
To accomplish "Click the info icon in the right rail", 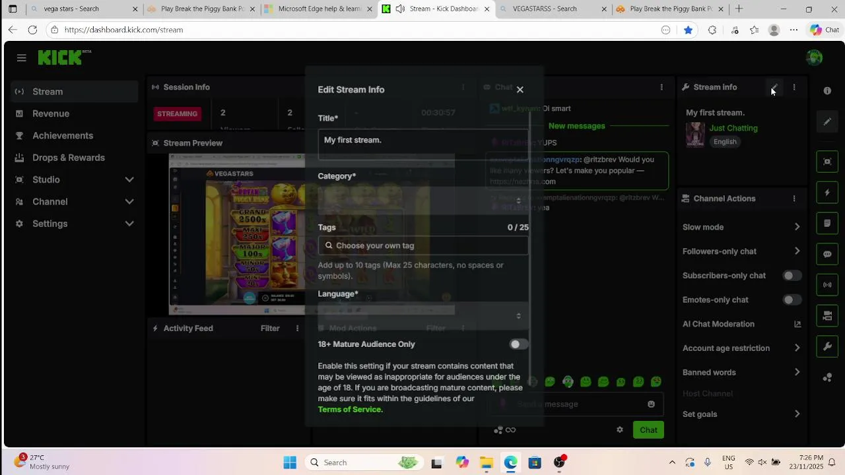I will click(827, 90).
